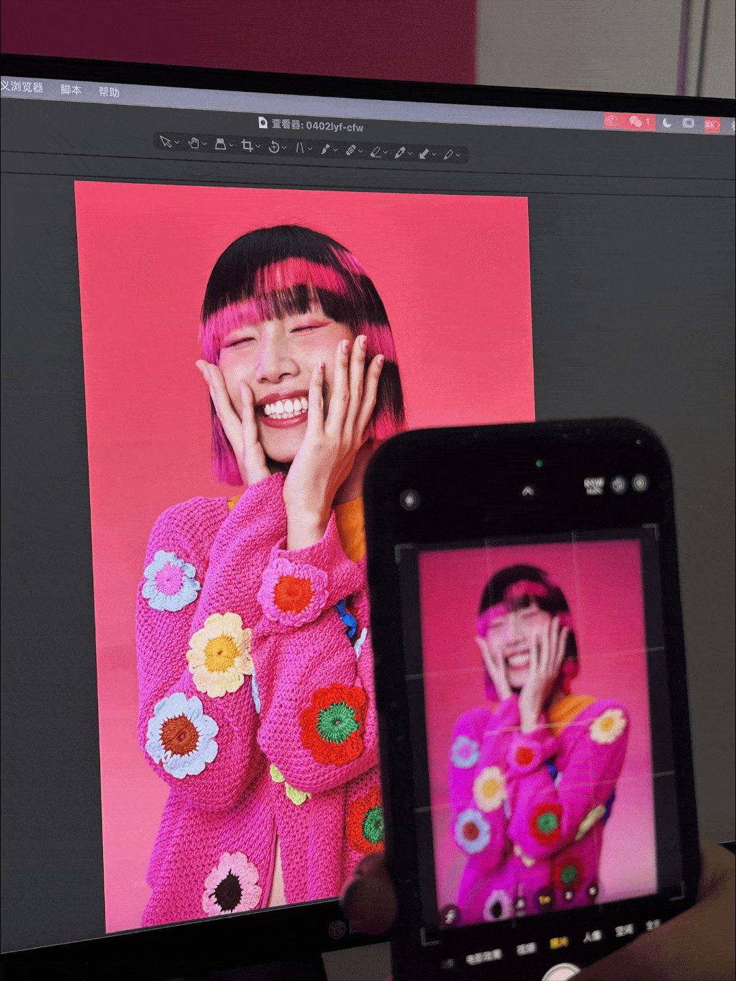
Task: Select the Annotation pencil tool
Action: pyautogui.click(x=448, y=155)
